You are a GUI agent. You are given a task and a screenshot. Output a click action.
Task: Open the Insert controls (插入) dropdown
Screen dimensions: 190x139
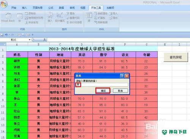click(x=50, y=18)
